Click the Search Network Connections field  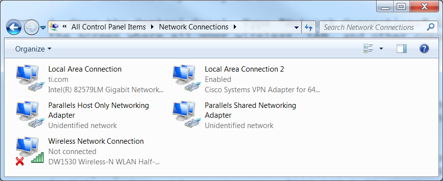click(377, 27)
